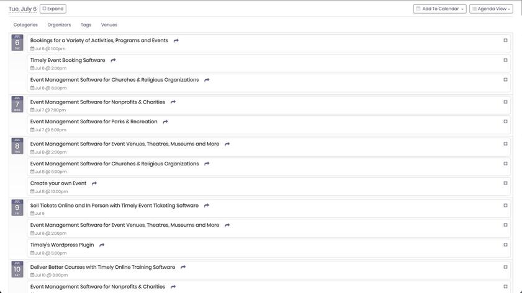The image size is (522, 293).
Task: Share the Jul 8 Event Venues, Theatres event
Action: pyautogui.click(x=227, y=144)
